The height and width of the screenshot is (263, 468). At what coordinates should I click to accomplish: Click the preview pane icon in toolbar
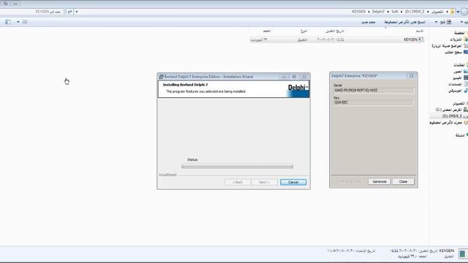click(8, 22)
